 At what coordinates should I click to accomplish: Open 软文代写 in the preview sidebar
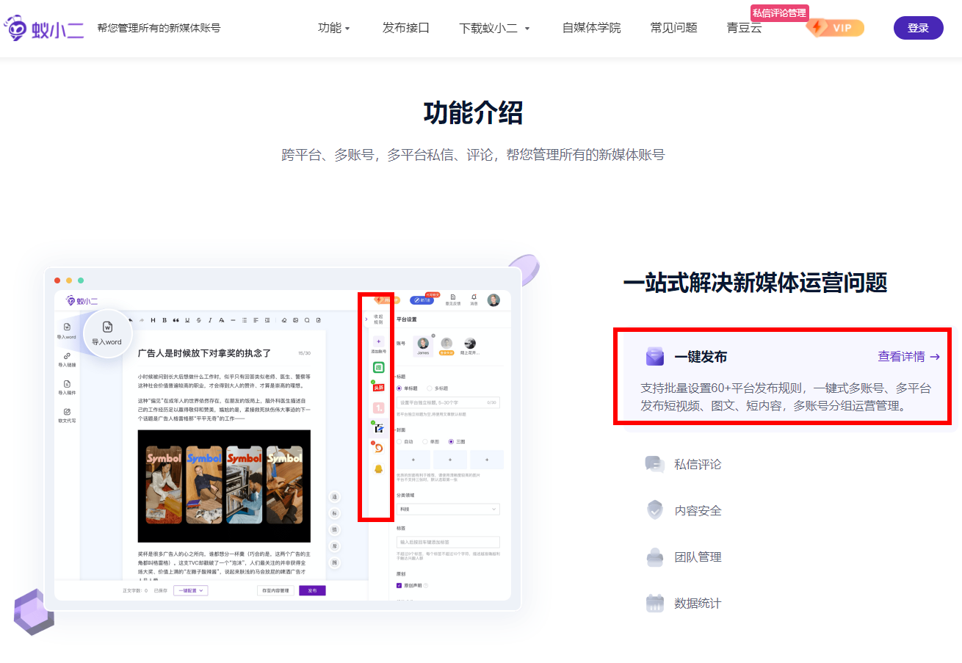pos(67,415)
